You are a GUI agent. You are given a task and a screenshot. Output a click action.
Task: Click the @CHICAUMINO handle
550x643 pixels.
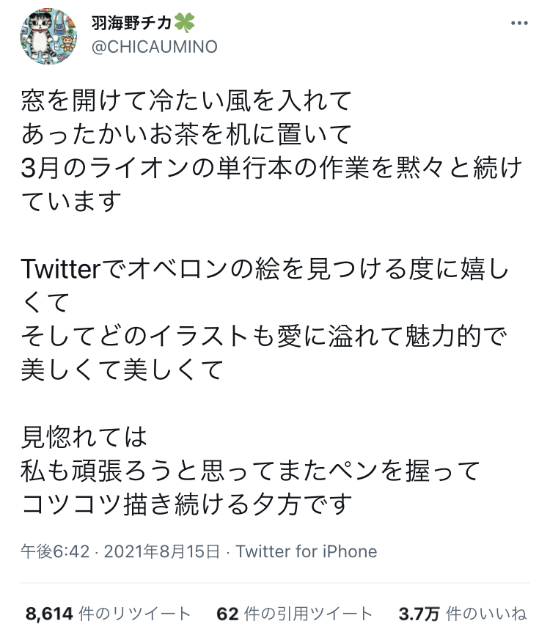pyautogui.click(x=153, y=48)
